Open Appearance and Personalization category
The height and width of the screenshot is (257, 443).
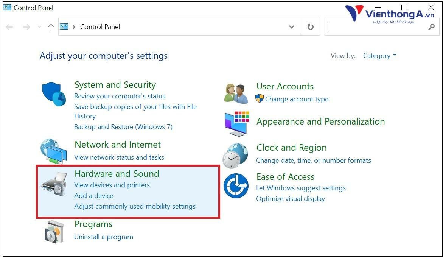pos(320,121)
